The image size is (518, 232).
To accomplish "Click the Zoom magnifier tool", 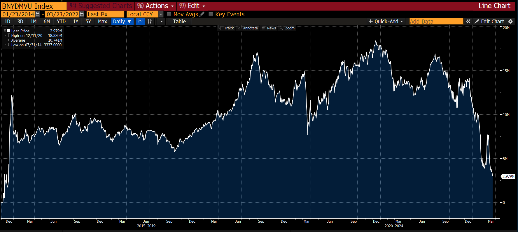I will click(287, 28).
